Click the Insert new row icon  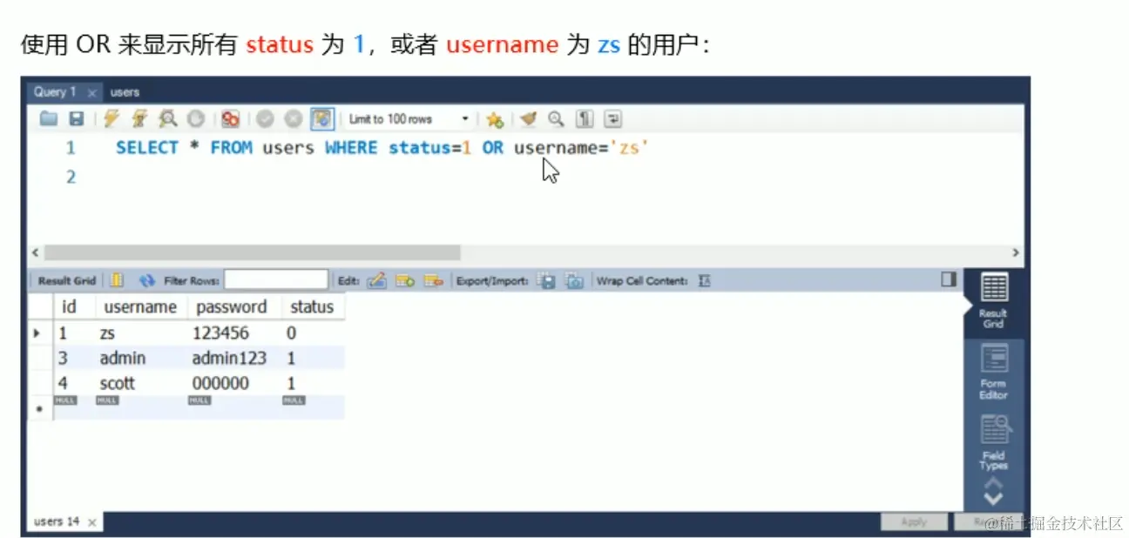(x=405, y=280)
